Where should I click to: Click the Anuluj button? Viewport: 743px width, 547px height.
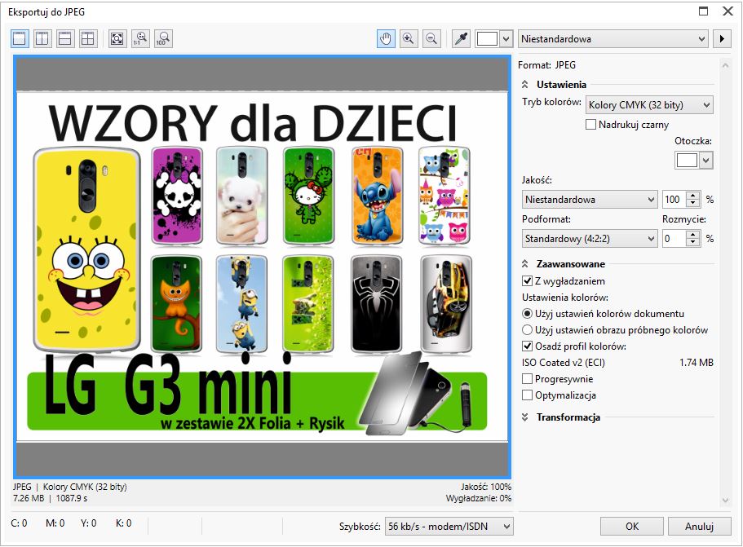699,527
